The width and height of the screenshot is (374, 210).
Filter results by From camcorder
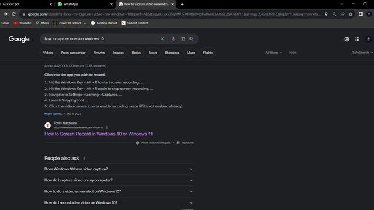(x=73, y=52)
